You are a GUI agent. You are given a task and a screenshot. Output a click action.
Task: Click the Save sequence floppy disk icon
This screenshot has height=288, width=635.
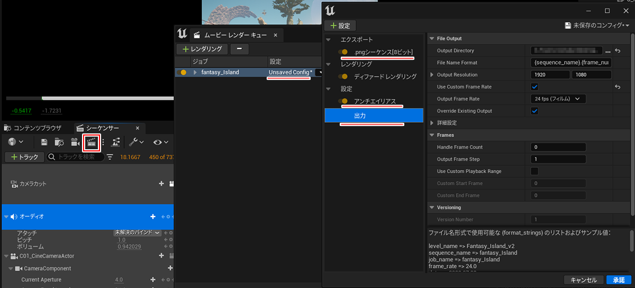[x=44, y=142]
